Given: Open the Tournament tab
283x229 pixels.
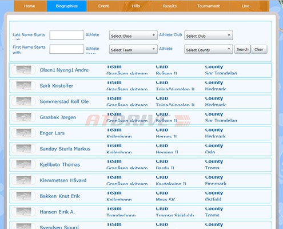Looking at the screenshot, I should pos(208,6).
